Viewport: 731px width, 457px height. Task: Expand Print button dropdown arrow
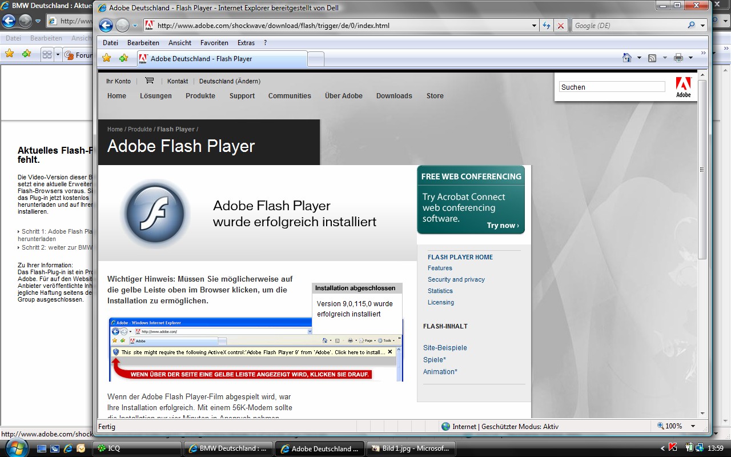690,58
